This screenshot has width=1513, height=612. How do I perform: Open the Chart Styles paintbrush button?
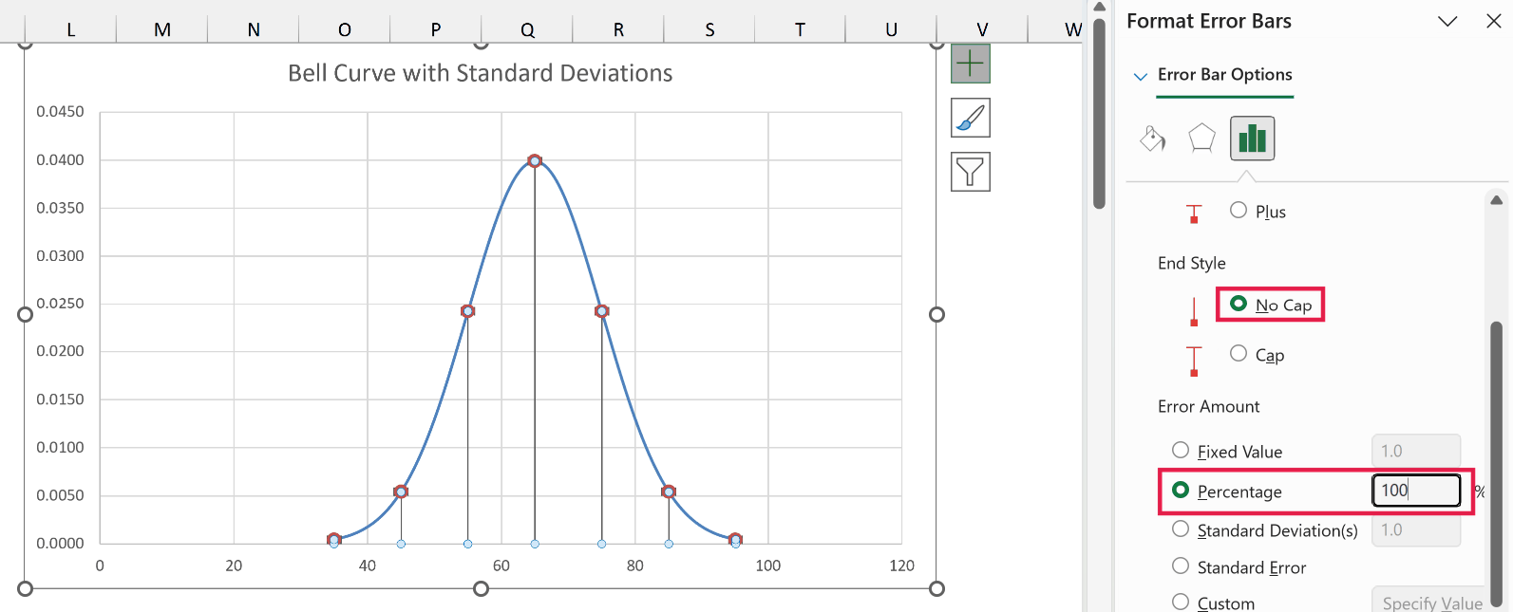[970, 118]
